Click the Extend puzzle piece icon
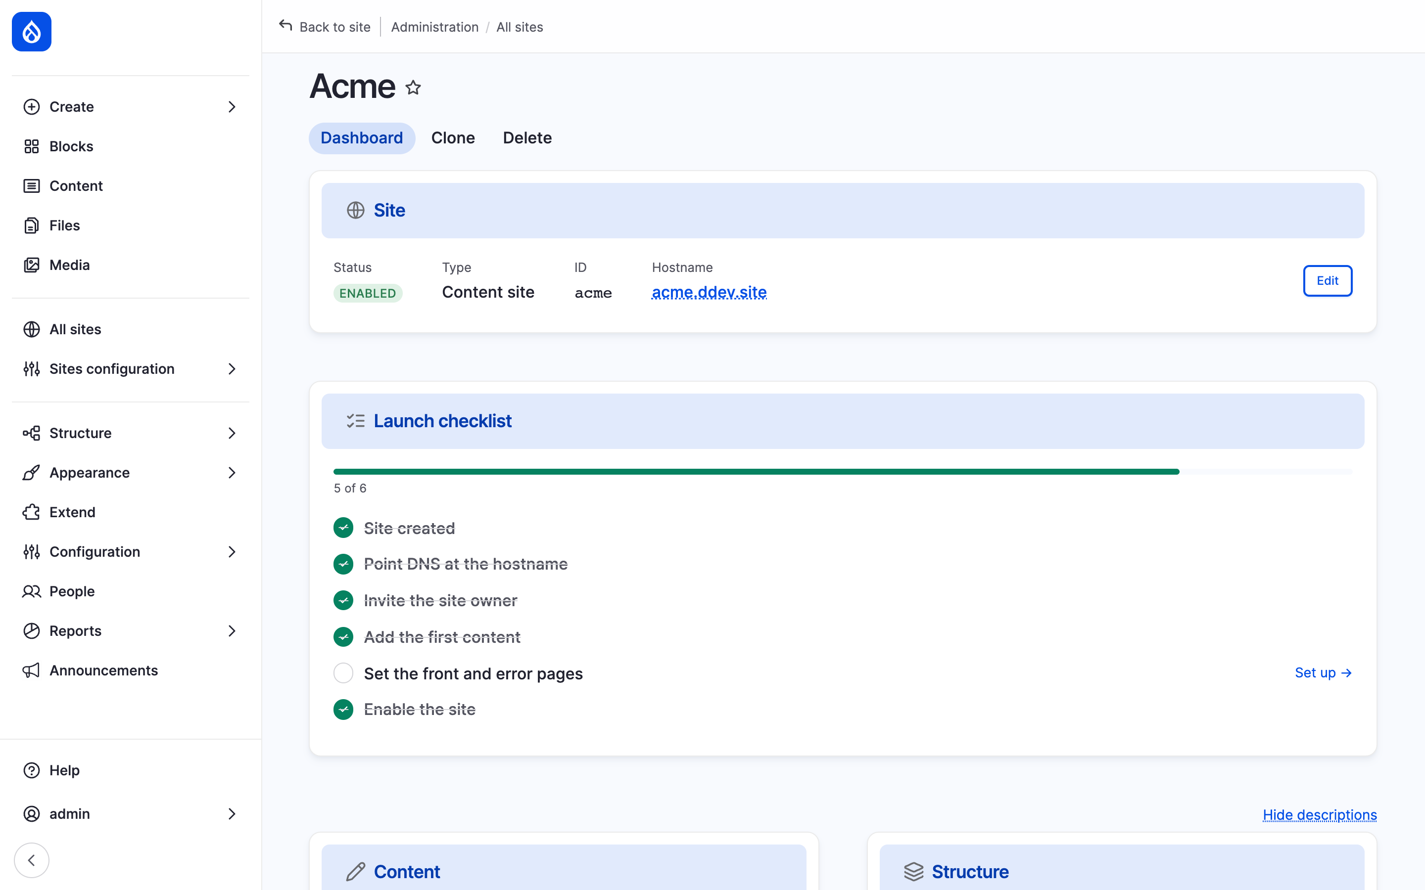Screen dimensions: 1425x890 pos(32,512)
